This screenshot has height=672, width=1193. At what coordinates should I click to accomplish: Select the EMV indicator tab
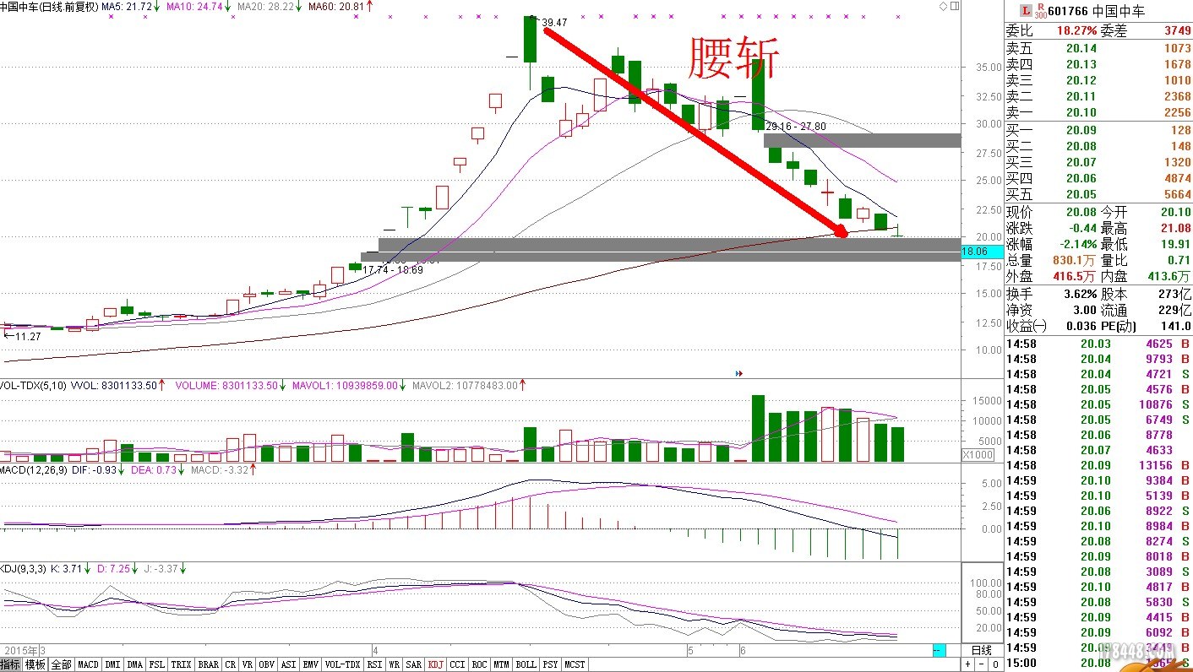point(311,664)
